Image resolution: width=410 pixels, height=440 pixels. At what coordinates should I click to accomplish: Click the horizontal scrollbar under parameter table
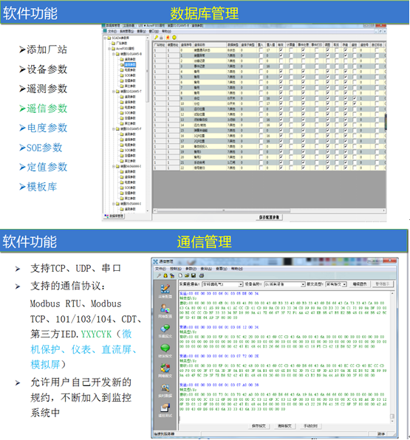(x=269, y=210)
